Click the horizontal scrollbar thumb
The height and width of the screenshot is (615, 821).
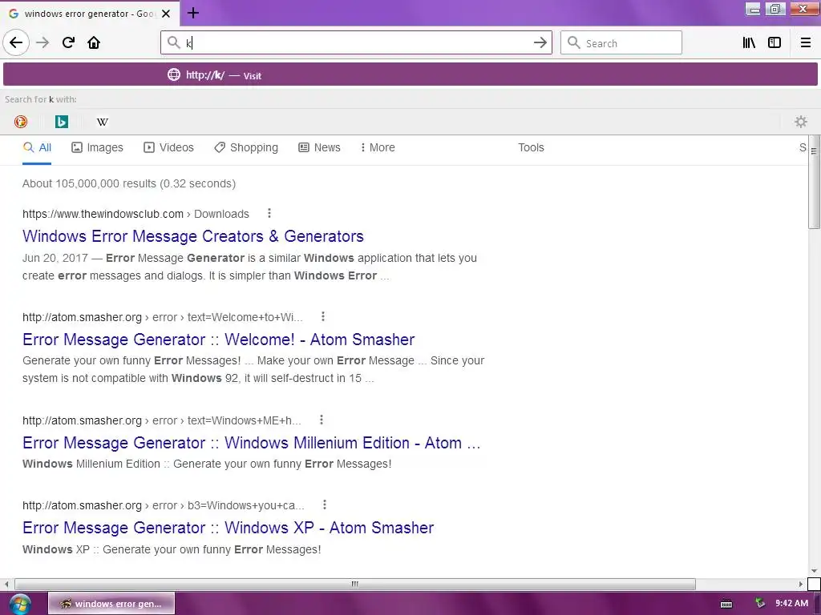point(355,584)
